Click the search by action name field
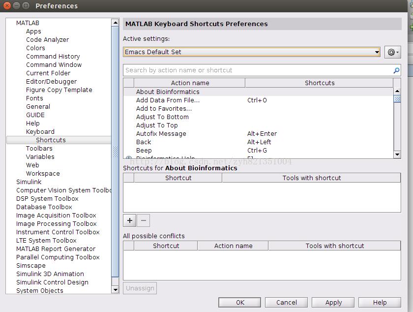Screen dimensions: 413x312 pos(258,70)
